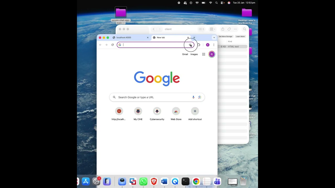
Task: Open the My CIHE shortcut tile
Action: pyautogui.click(x=138, y=114)
